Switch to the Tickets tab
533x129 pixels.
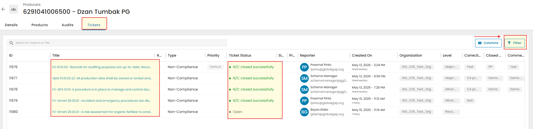point(94,25)
